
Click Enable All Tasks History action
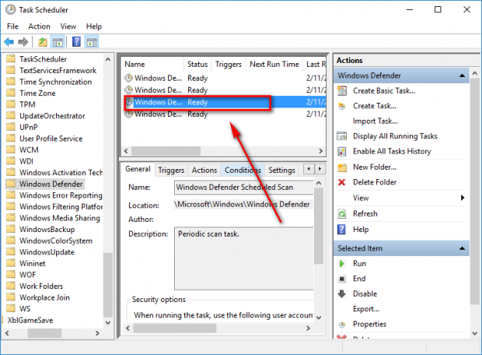pos(392,151)
